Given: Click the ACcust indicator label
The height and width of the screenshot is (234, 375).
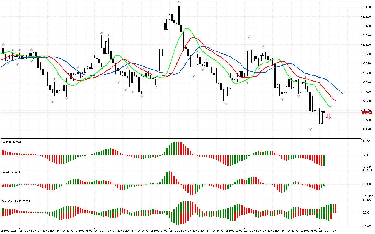Looking at the screenshot, I should (x=11, y=171).
